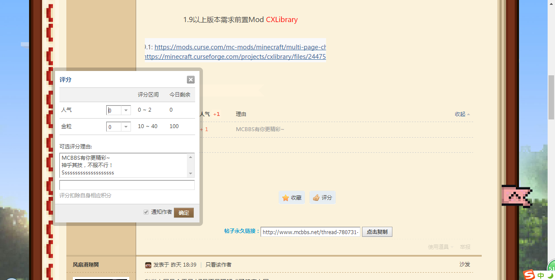This screenshot has width=555, height=280.
Task: Confirm rating with 确定 button
Action: tap(184, 212)
